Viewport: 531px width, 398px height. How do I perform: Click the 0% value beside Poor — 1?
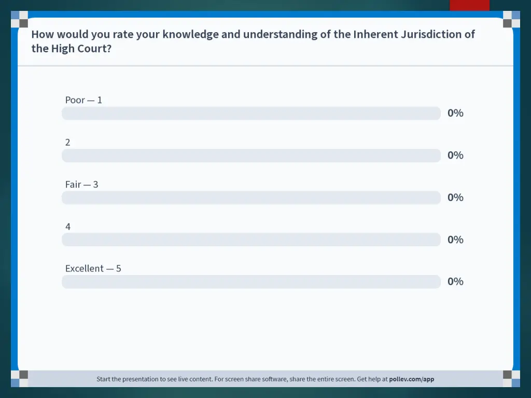(455, 113)
